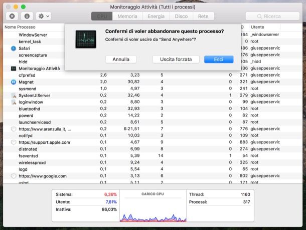Click Monitoraggio Attività row icon
This screenshot has width=306, height=230.
coord(14,69)
